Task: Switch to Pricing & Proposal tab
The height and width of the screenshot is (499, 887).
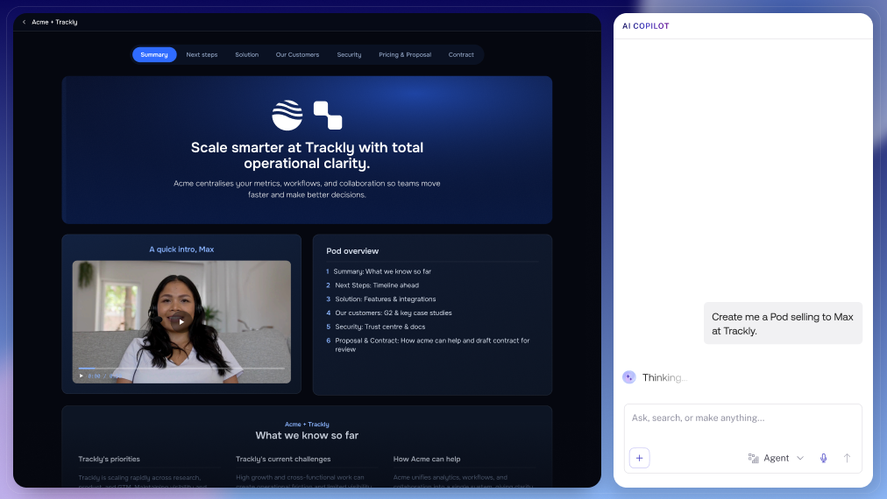Action: coord(405,55)
